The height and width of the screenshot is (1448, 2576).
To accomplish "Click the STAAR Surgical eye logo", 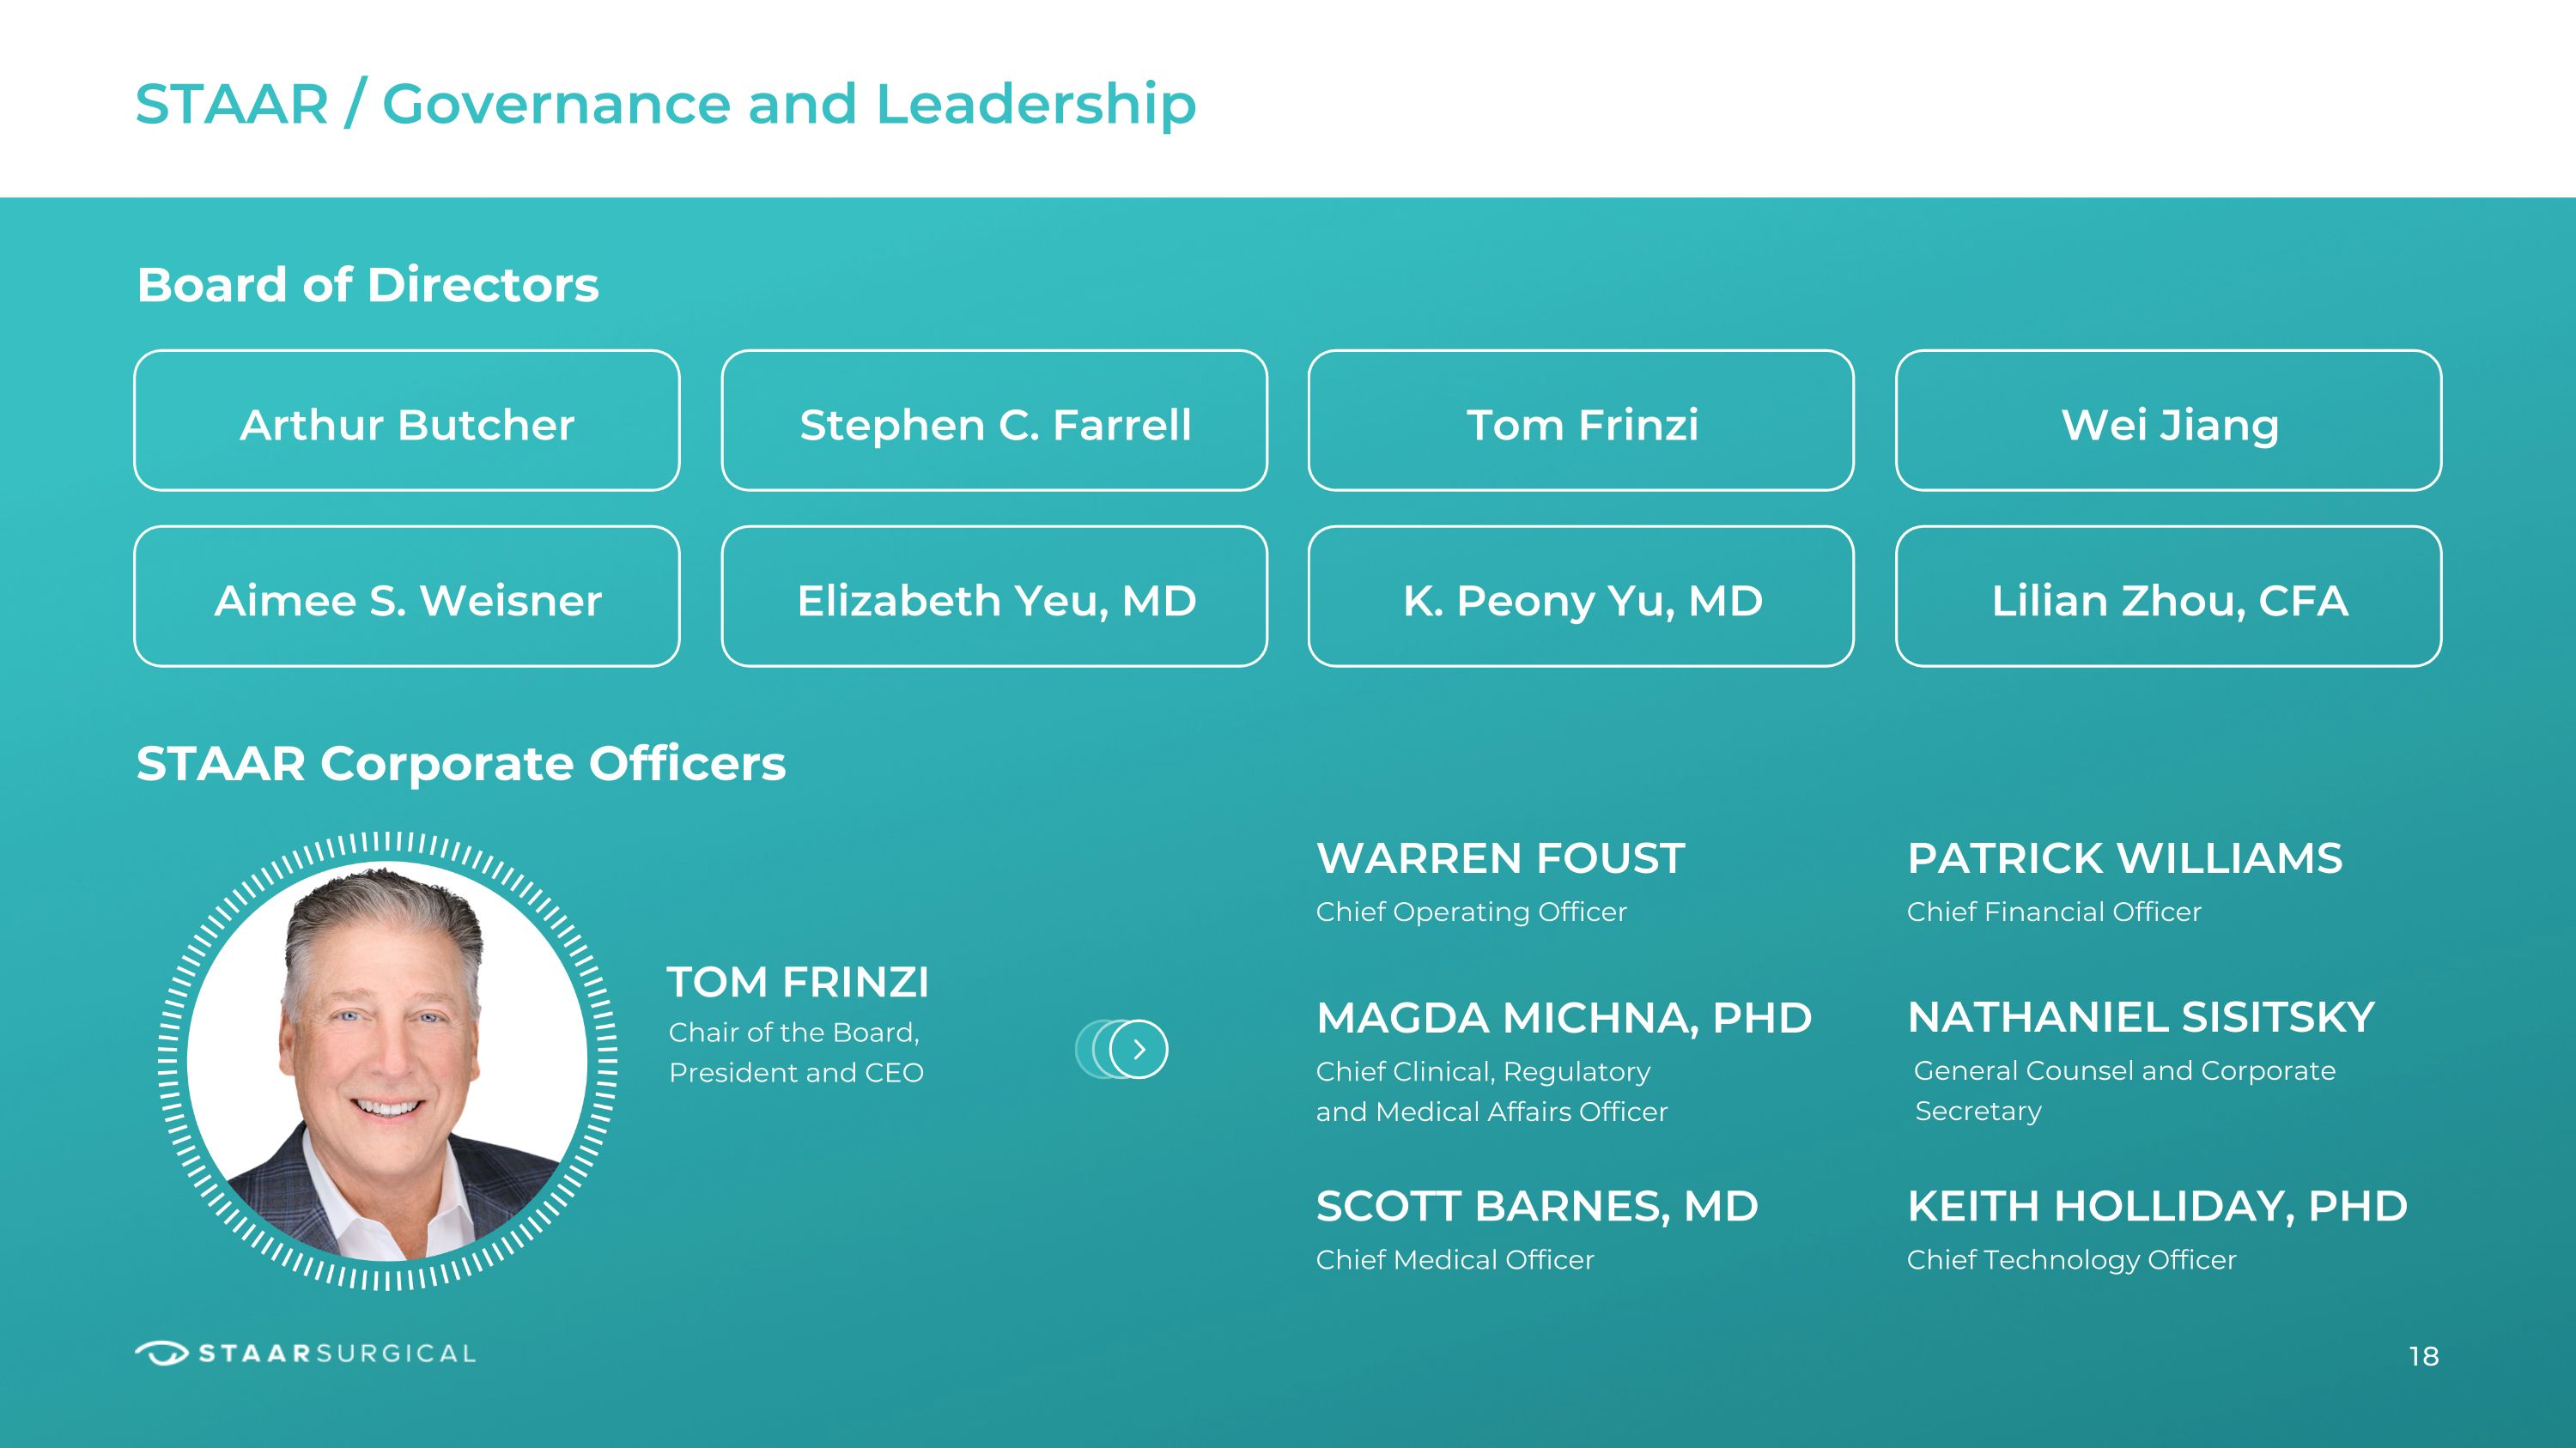I will point(161,1353).
